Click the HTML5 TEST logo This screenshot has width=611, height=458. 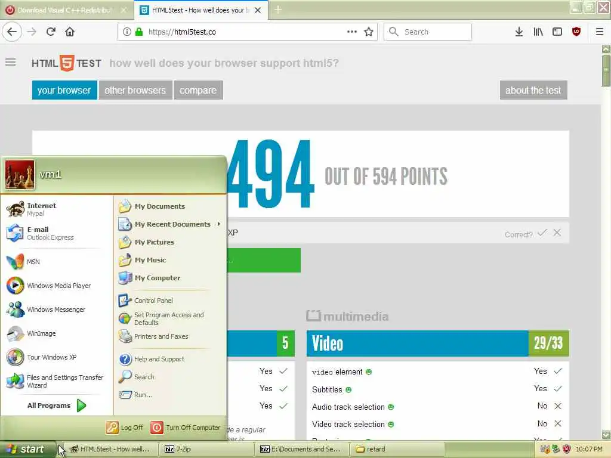point(66,63)
